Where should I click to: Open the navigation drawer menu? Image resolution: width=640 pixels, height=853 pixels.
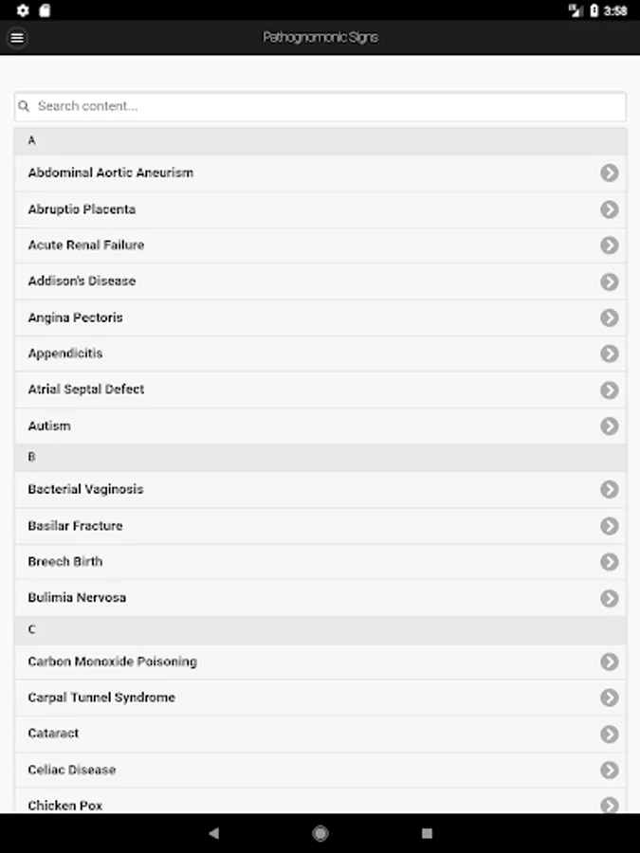point(17,38)
